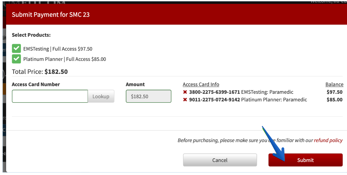Viewport: 347px width, 175px height.
Task: Remove access card 3800-2275-6399-1671
Action: 185,92
